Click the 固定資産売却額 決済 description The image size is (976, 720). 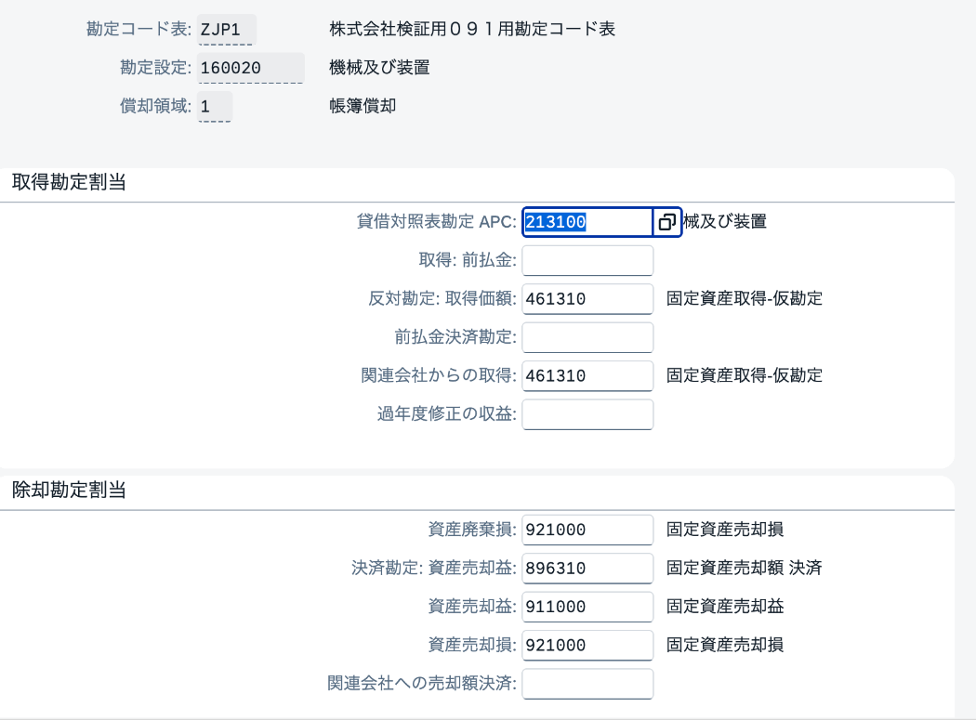tap(745, 569)
